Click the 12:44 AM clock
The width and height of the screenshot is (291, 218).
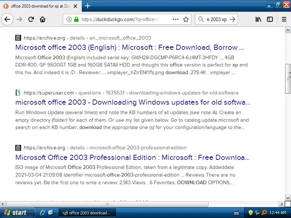coord(278,213)
